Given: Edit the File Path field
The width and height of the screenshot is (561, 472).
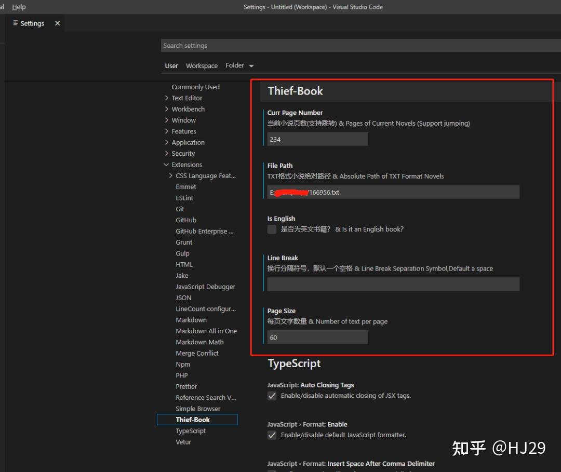Looking at the screenshot, I should [x=393, y=192].
